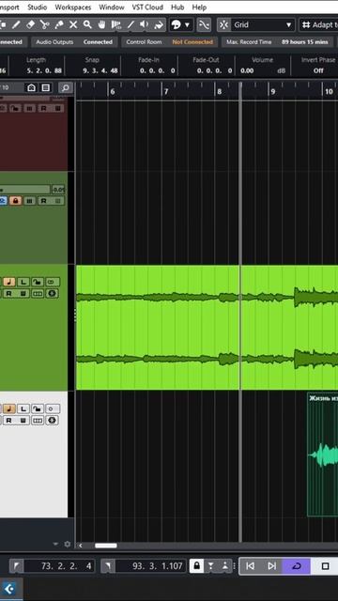
Task: Open the Find Tracks search icon
Action: pyautogui.click(x=66, y=87)
